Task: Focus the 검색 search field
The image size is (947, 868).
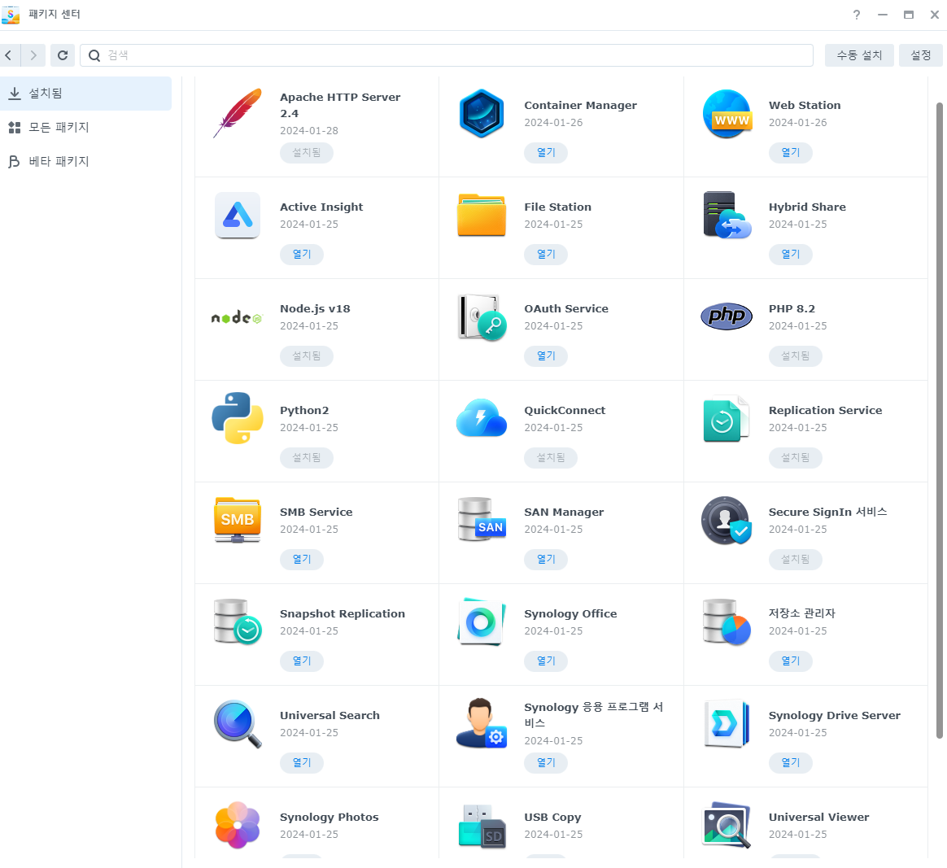Action: click(447, 55)
